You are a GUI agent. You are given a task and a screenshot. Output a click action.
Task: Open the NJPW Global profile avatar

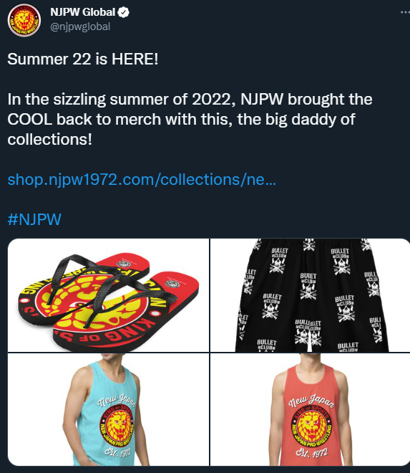pos(24,21)
